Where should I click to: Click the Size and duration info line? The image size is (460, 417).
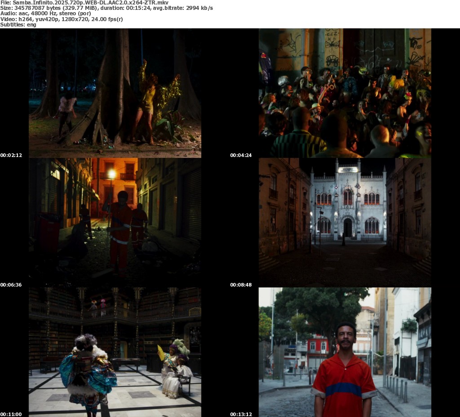(106, 8)
